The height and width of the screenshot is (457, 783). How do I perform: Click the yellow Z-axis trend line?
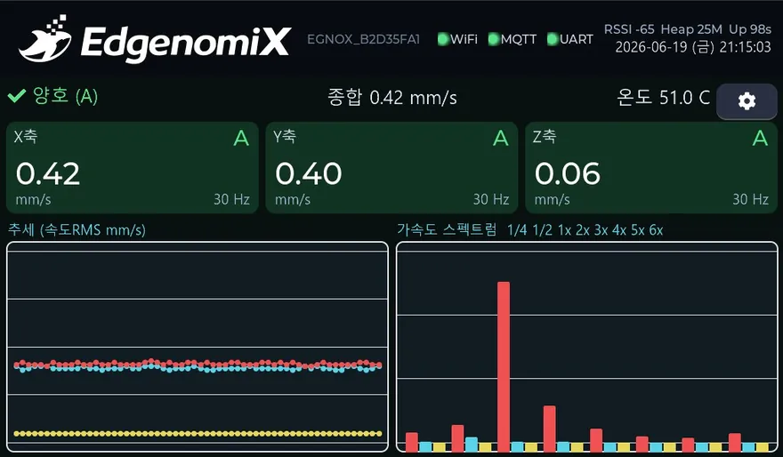coord(198,434)
